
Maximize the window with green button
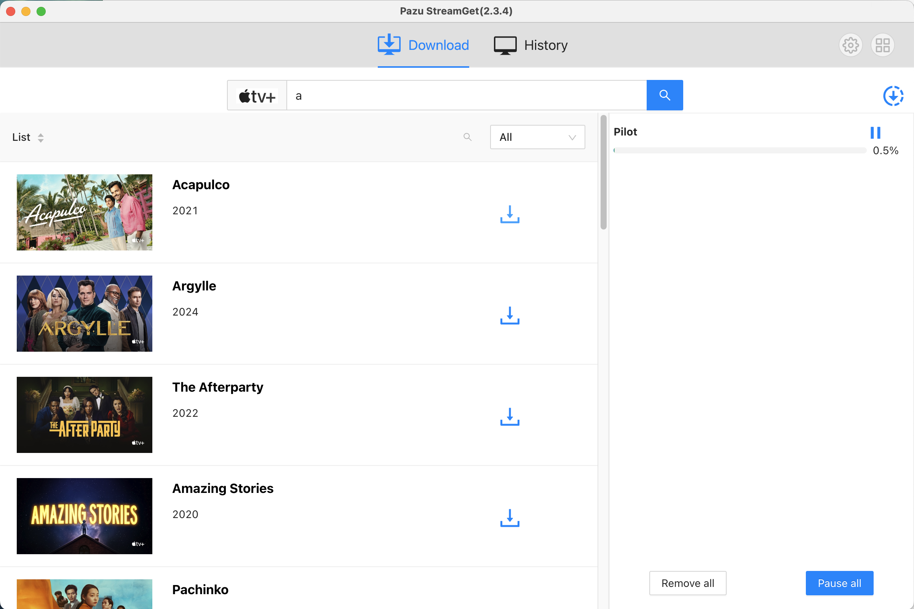(41, 11)
